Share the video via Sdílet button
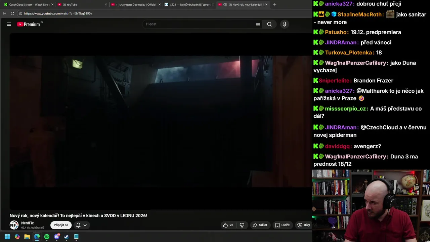Viewport: 430px width, 242px height. (260, 225)
